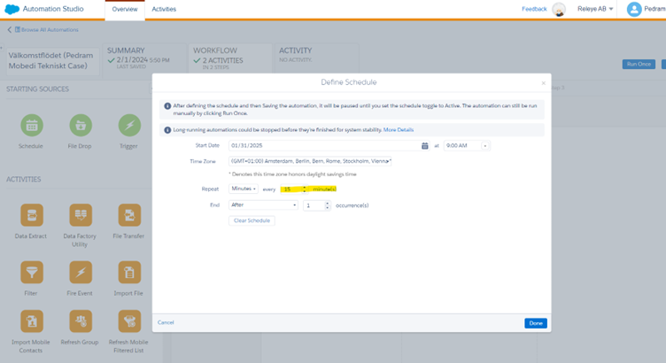
Task: Switch to the Activities tab
Action: tap(164, 9)
